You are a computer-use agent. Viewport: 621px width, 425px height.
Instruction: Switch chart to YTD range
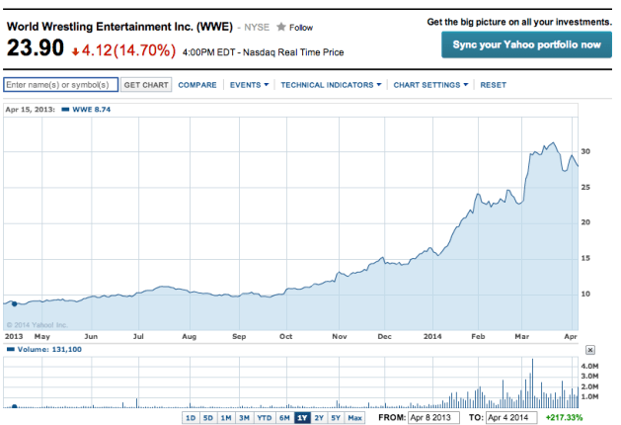[264, 418]
